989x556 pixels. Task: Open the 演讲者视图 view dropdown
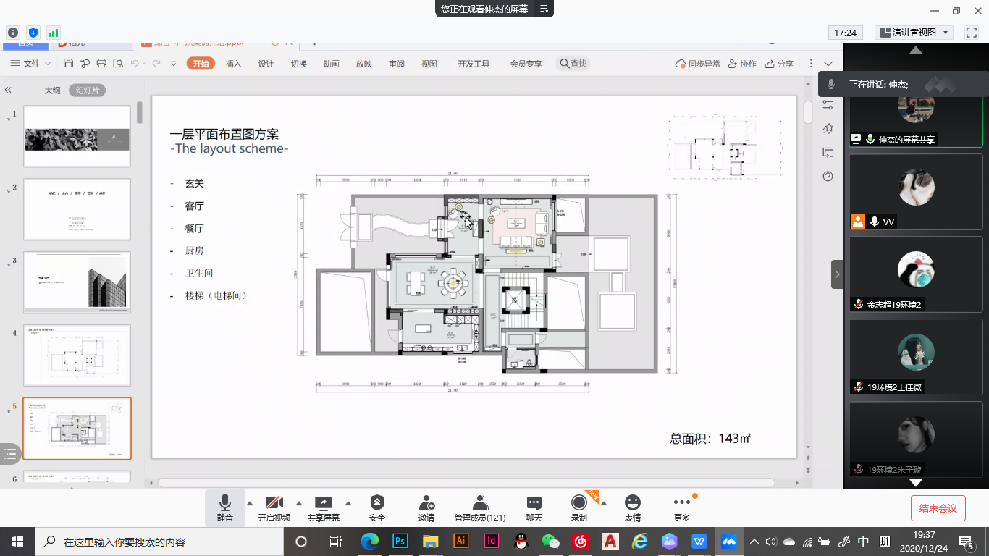[x=914, y=33]
